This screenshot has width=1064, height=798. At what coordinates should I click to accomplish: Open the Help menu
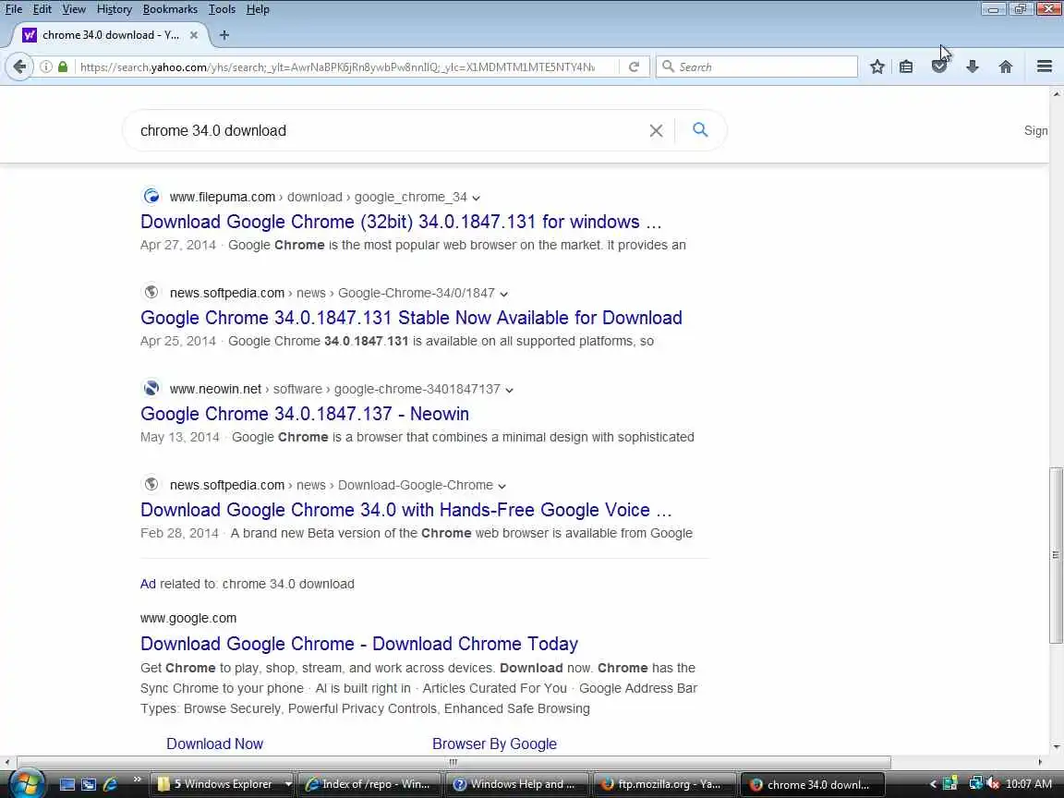click(258, 9)
